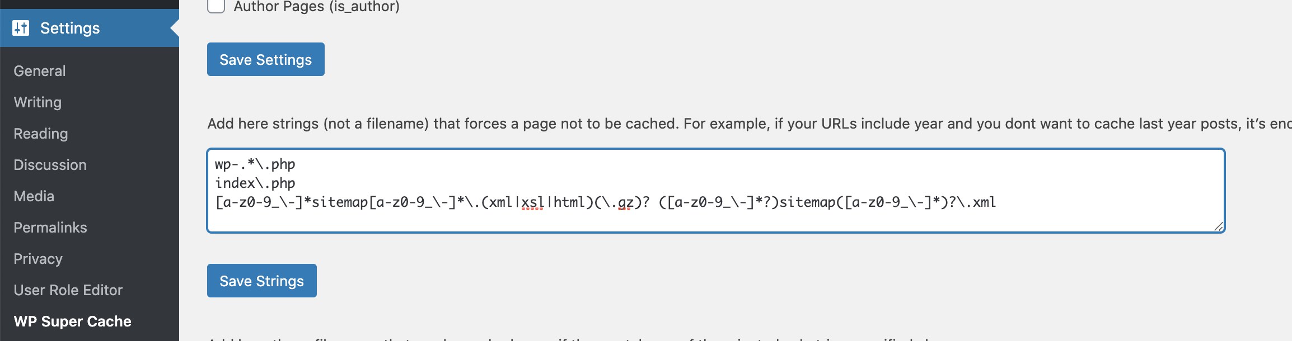
Task: Click the Save Settings button
Action: (265, 59)
